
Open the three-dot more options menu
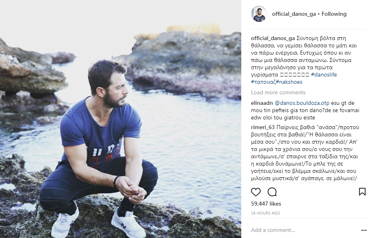tap(364, 230)
